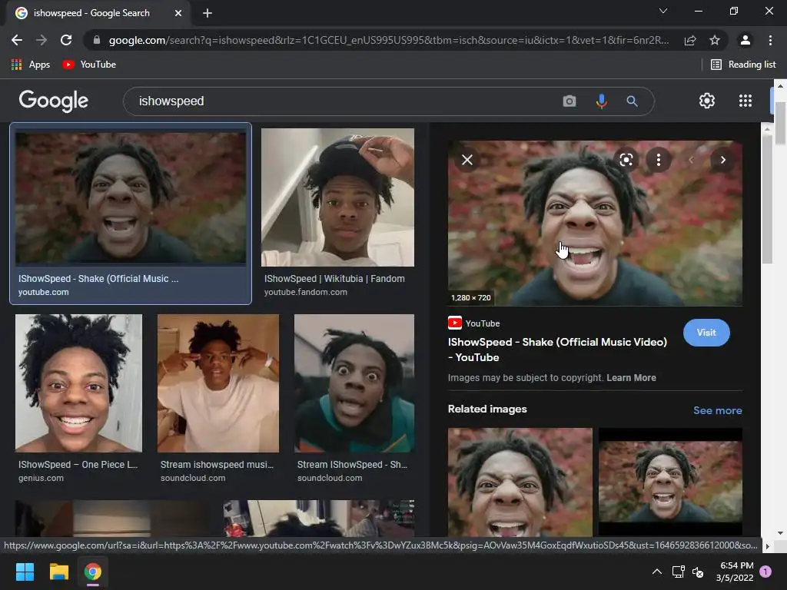787x590 pixels.
Task: Open the tab search dropdown chevron
Action: pos(663,11)
